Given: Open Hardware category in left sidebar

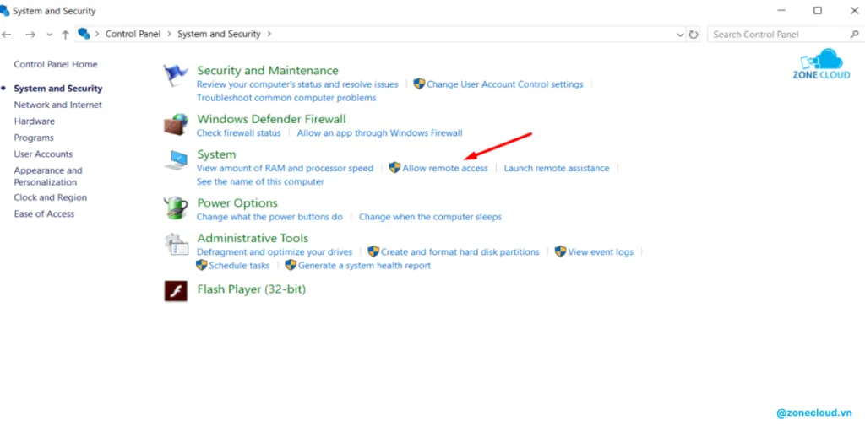Looking at the screenshot, I should (x=34, y=121).
